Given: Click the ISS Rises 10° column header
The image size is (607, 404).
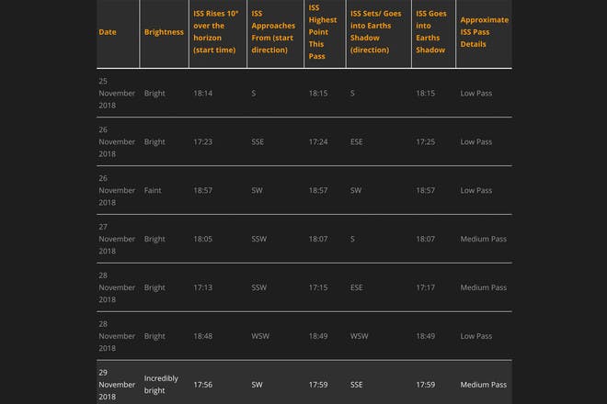Looking at the screenshot, I should [x=217, y=32].
